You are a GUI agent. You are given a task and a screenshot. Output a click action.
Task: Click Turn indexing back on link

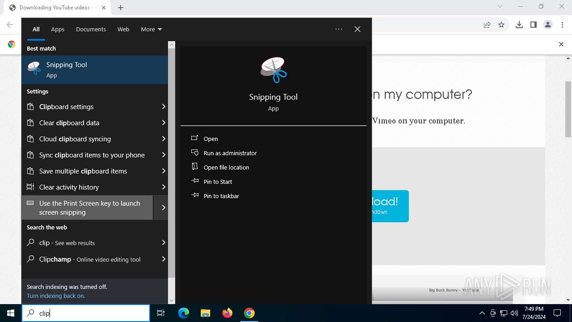point(56,296)
